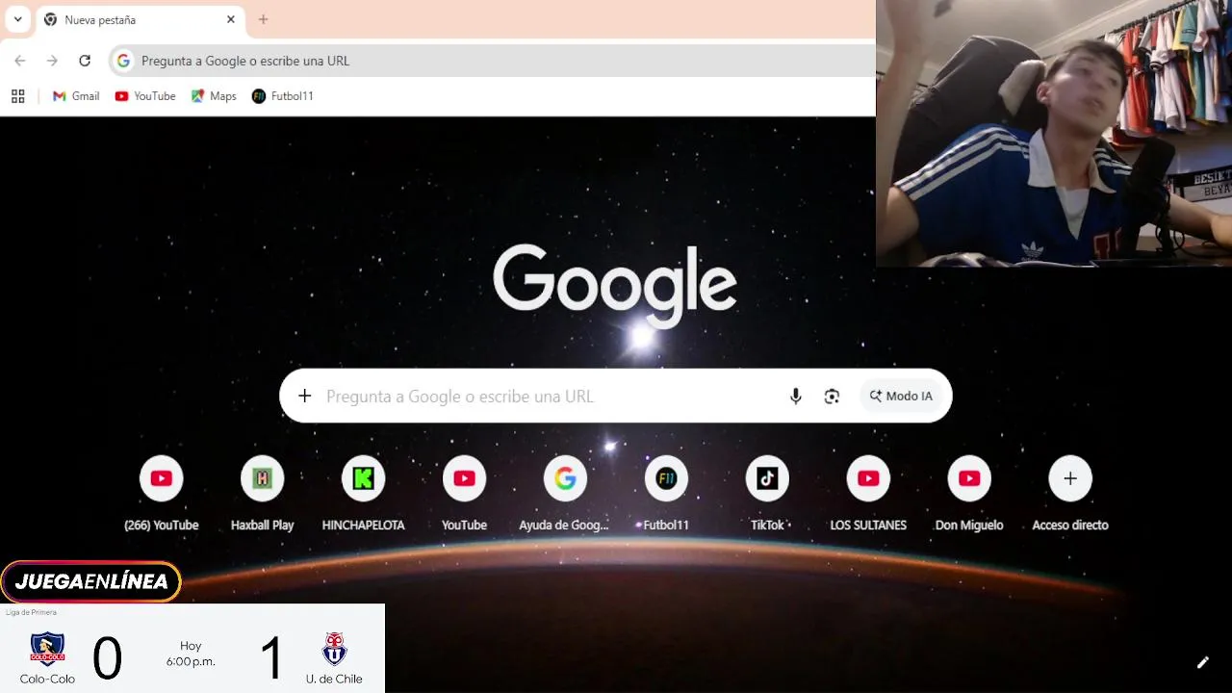Open the HINCHAPELOTA shortcut

point(364,494)
